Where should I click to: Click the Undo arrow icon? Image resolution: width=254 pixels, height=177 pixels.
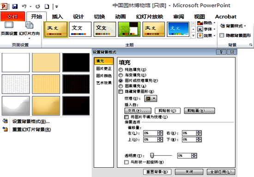coord(24,6)
